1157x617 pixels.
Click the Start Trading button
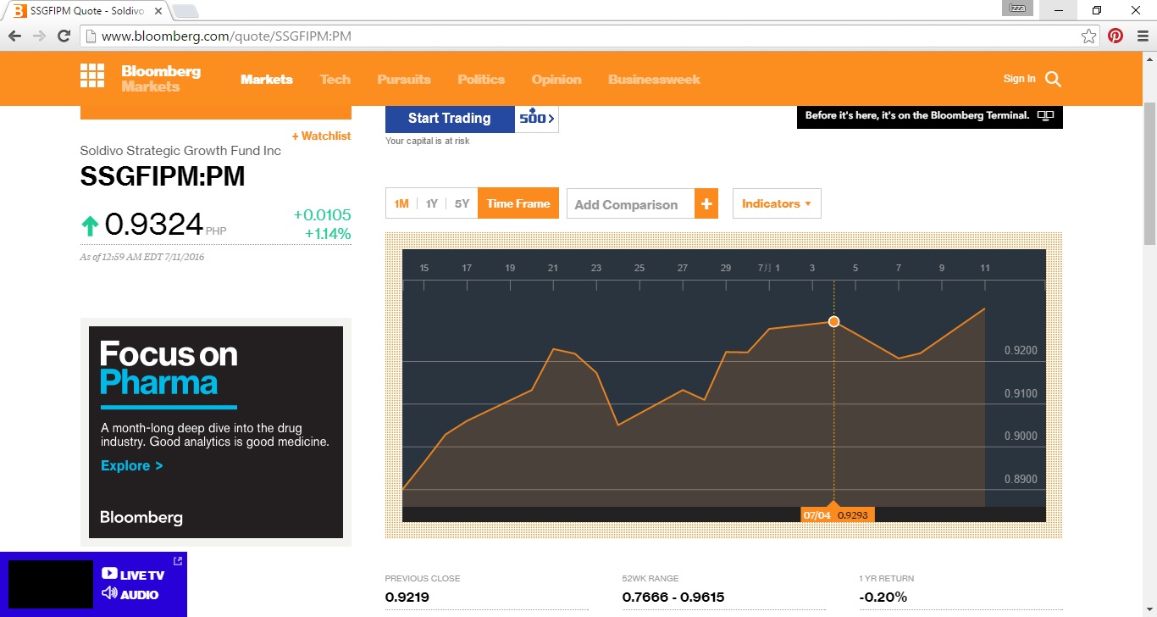[x=450, y=119]
